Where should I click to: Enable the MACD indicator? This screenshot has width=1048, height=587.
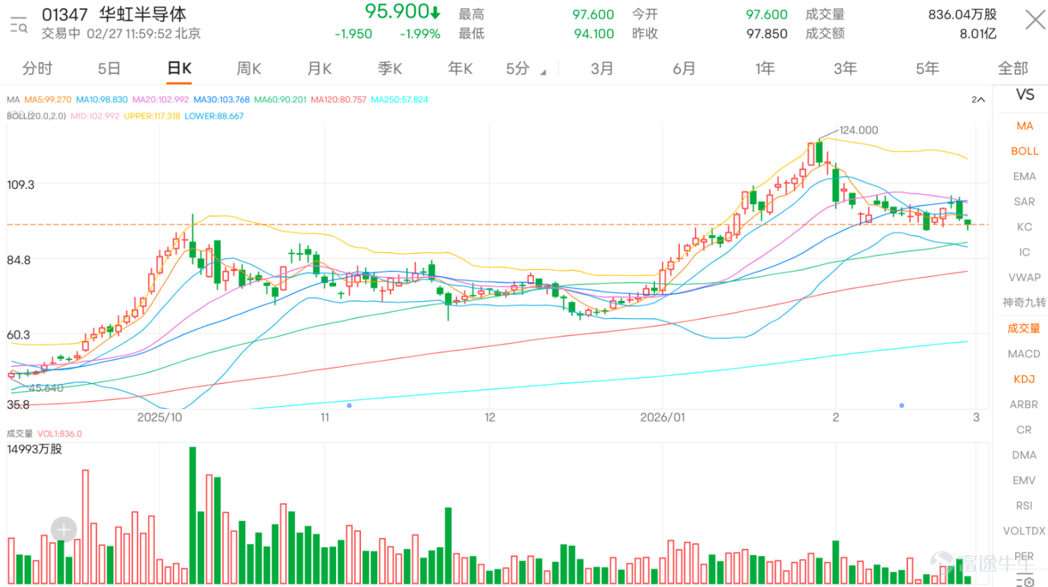pyautogui.click(x=1024, y=354)
